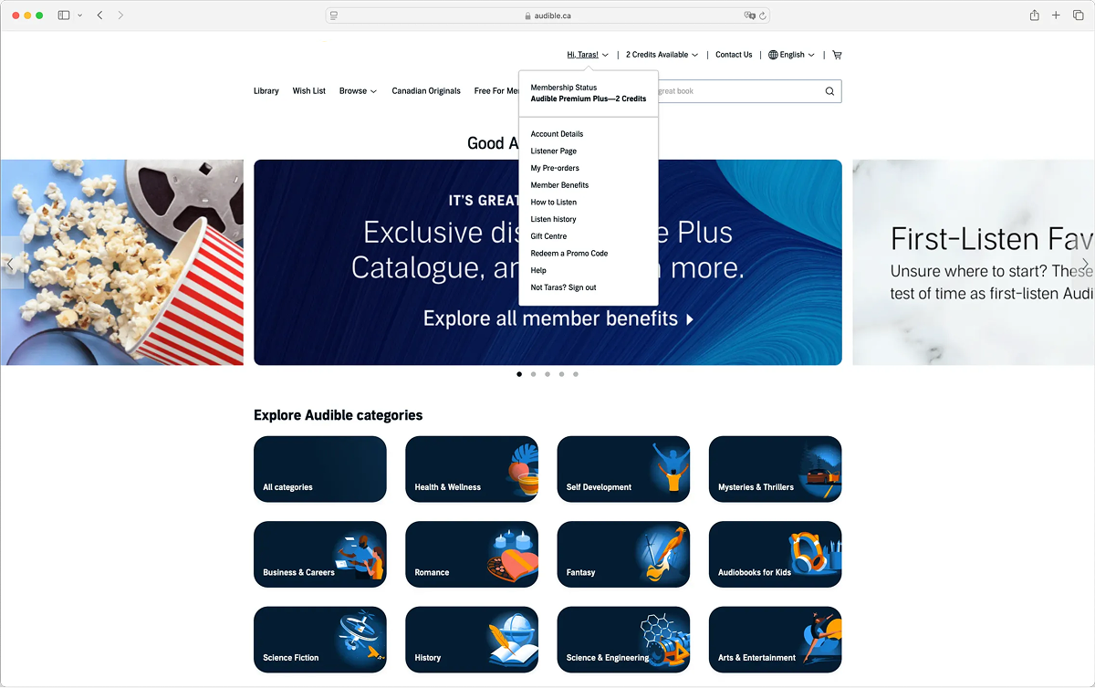Open the Library link
1095x688 pixels.
[266, 91]
